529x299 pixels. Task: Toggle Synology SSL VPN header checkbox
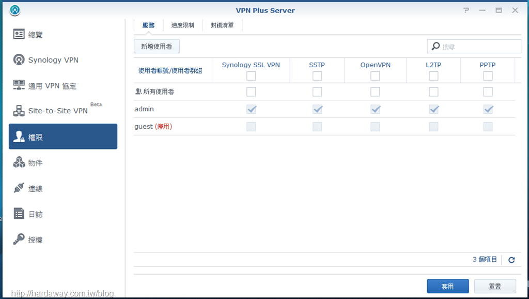click(251, 76)
